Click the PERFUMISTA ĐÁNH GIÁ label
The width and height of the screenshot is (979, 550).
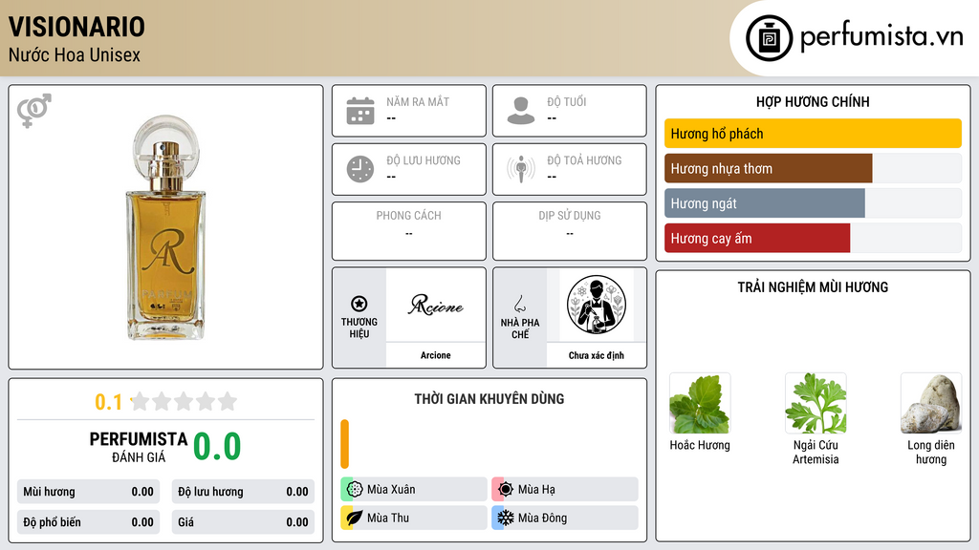click(139, 448)
